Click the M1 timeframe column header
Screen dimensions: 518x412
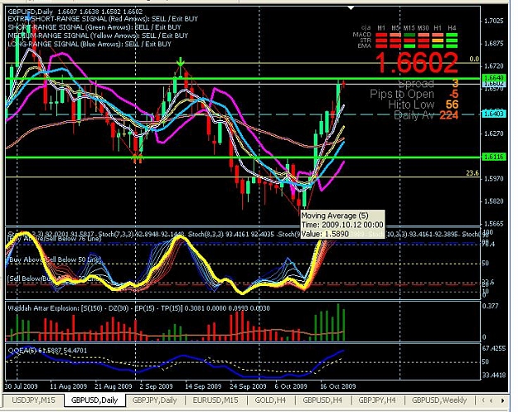tap(381, 27)
